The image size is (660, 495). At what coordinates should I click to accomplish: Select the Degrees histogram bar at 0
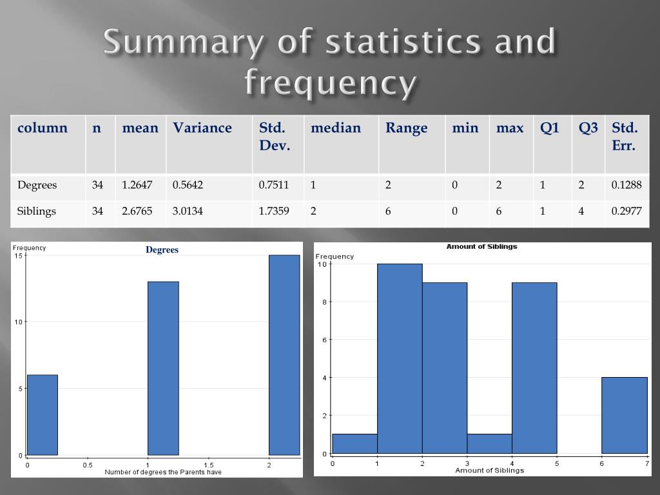coord(42,415)
